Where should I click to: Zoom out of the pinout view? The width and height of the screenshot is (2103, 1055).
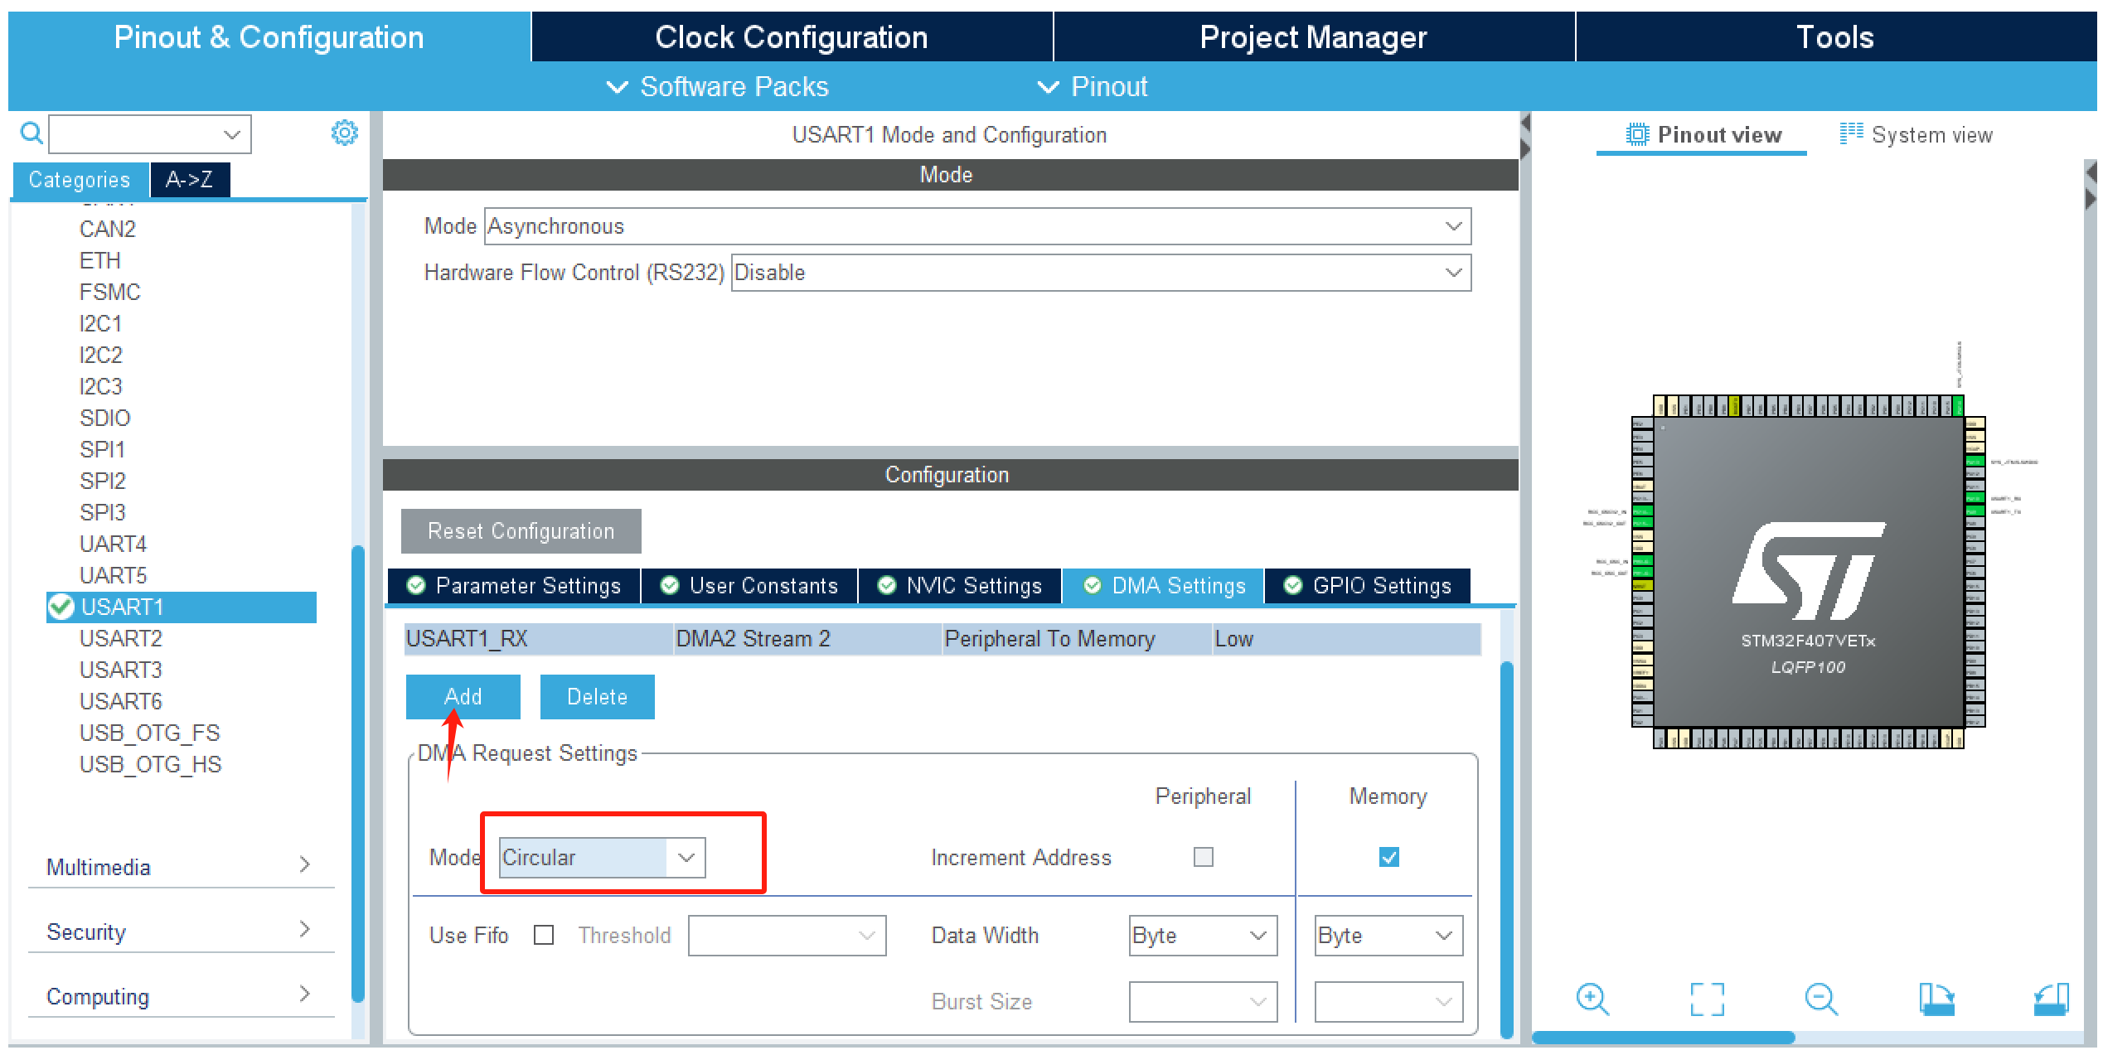1821,999
